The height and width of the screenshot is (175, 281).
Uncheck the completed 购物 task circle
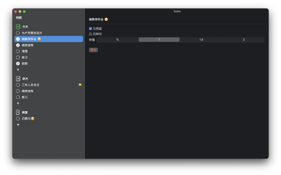(18, 63)
